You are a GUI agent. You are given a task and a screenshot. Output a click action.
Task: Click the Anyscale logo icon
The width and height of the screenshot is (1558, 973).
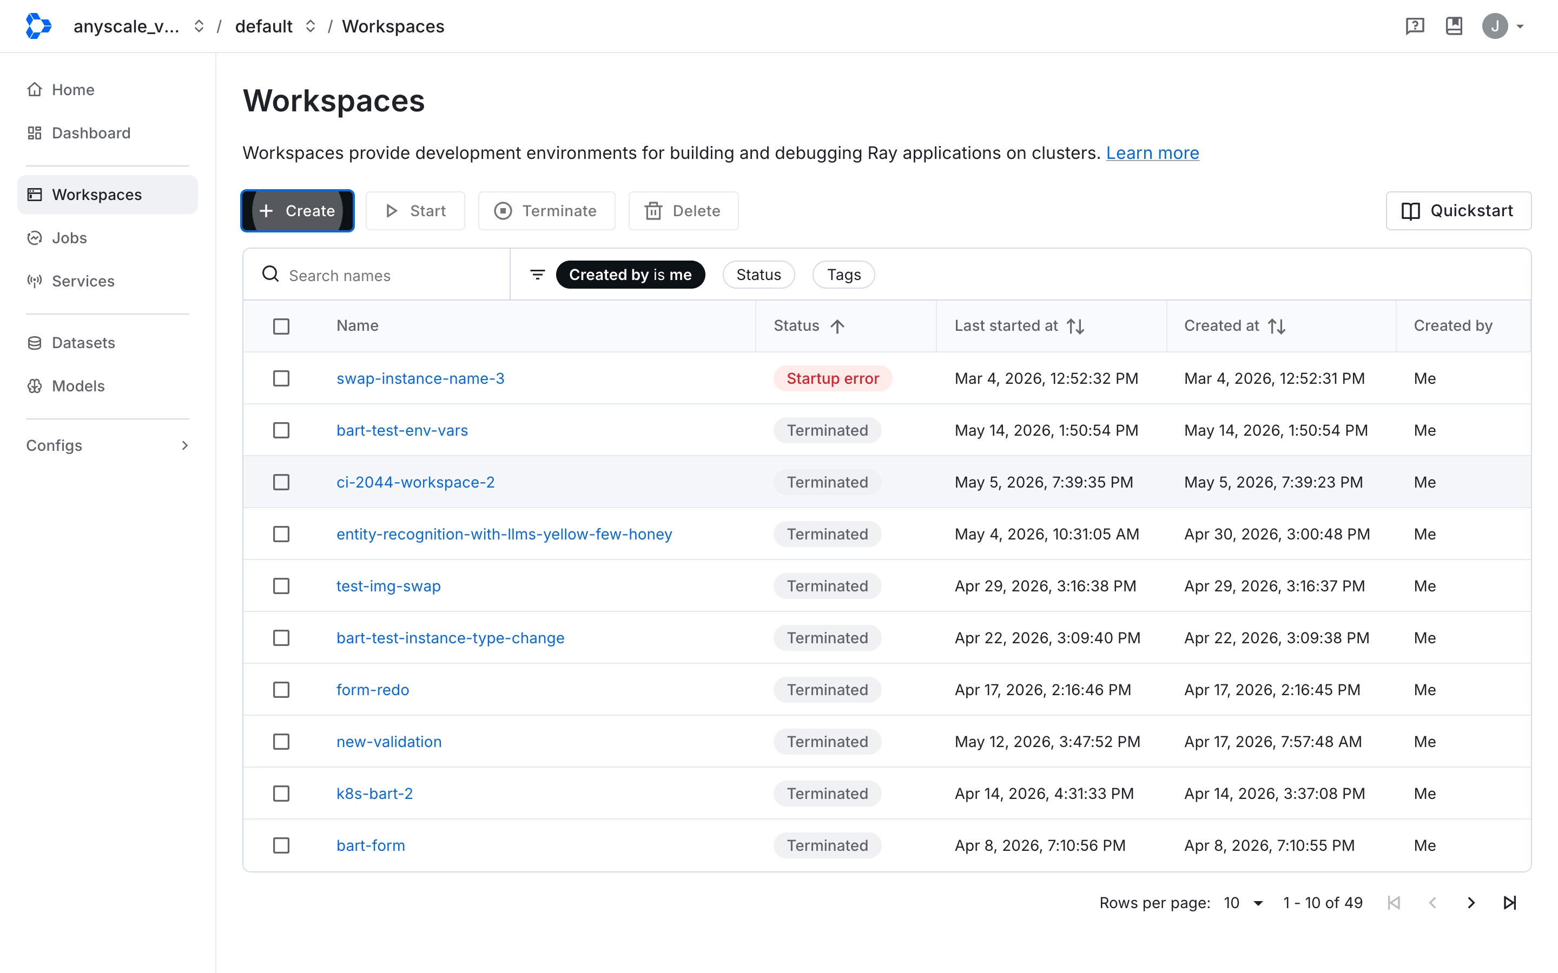(x=38, y=26)
